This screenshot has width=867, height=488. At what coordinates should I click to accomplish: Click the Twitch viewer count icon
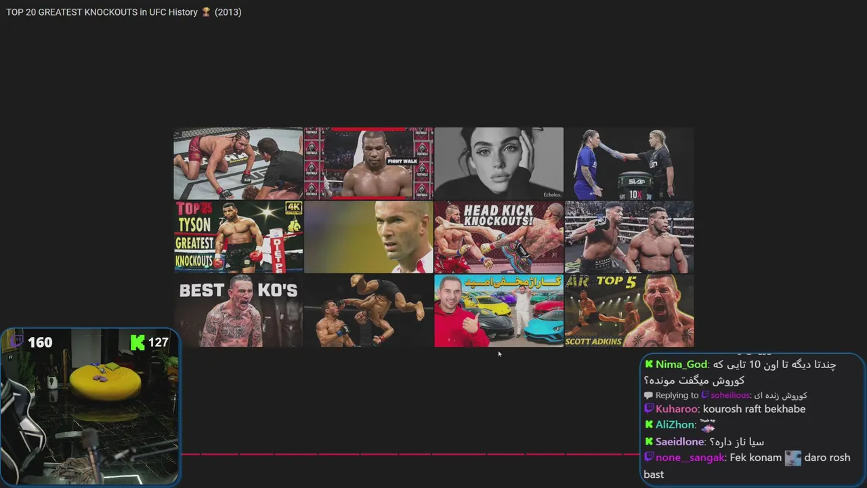coord(17,342)
